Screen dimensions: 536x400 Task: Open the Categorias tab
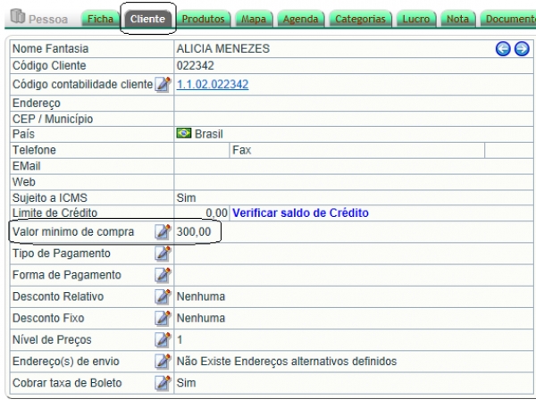coord(360,19)
